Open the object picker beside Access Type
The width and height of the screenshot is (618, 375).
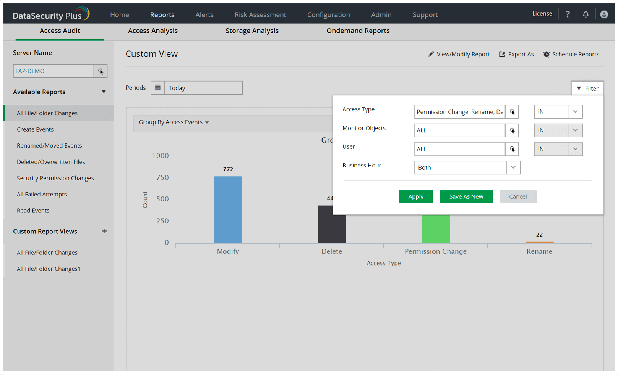(512, 111)
